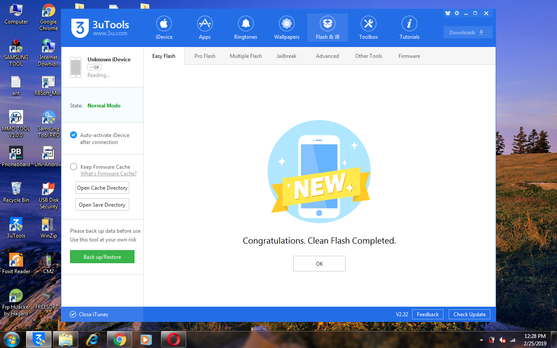Open 3uTools settings gear icon
The width and height of the screenshot is (557, 348).
pos(457,13)
